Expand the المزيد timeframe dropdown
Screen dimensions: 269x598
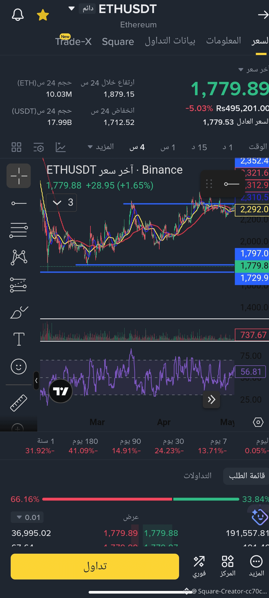click(x=101, y=147)
